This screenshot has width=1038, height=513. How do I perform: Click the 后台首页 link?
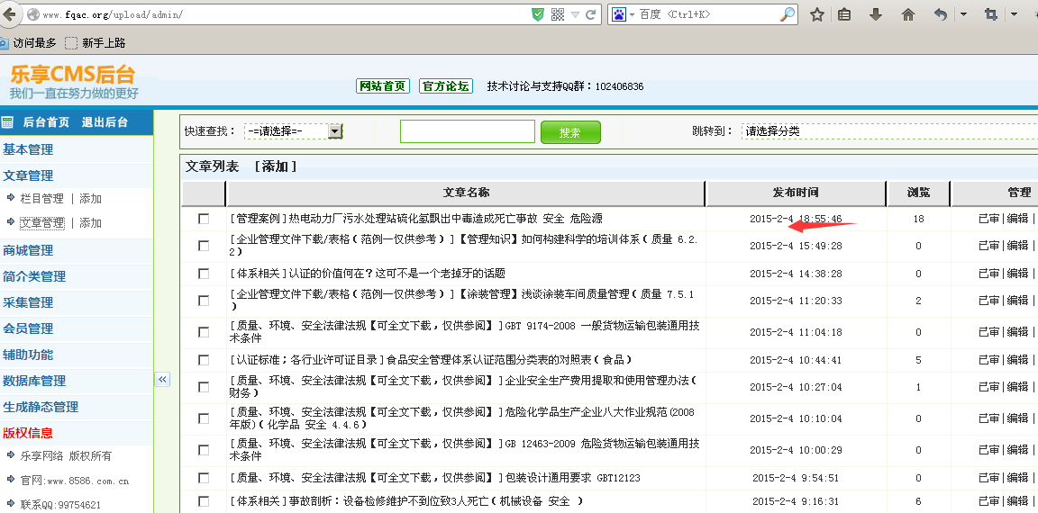pyautogui.click(x=46, y=122)
